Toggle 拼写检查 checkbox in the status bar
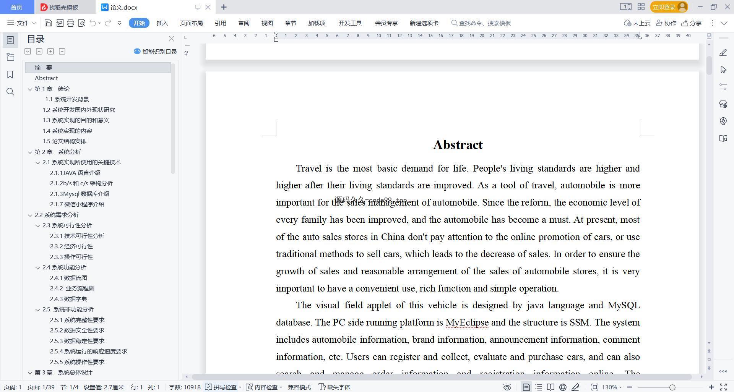The image size is (734, 392). click(x=221, y=387)
